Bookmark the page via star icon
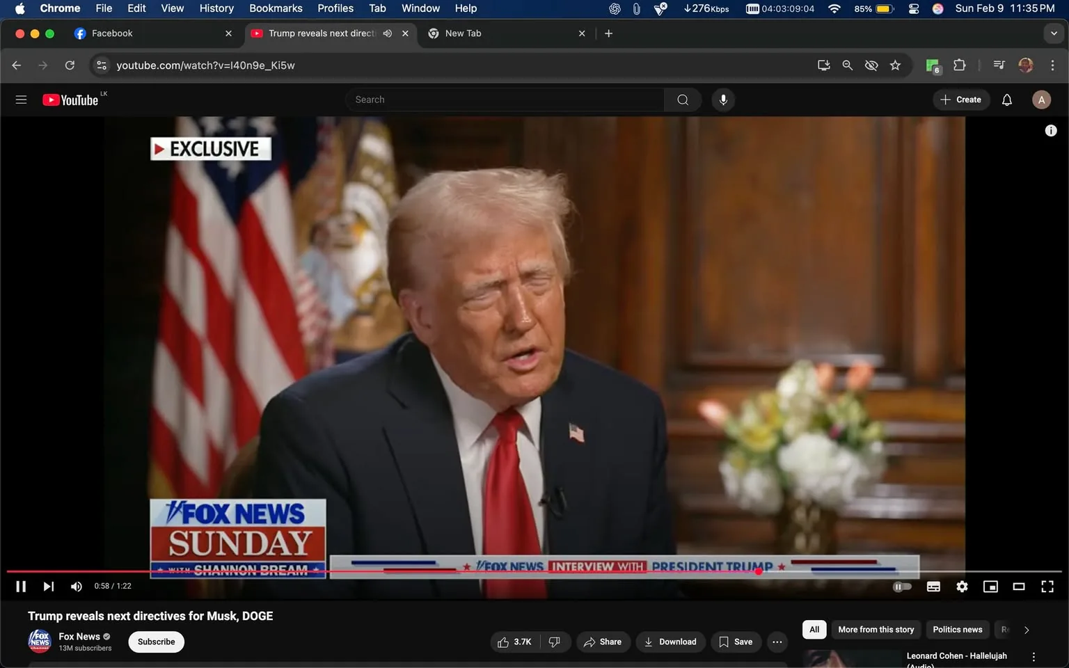This screenshot has width=1069, height=668. [x=895, y=65]
